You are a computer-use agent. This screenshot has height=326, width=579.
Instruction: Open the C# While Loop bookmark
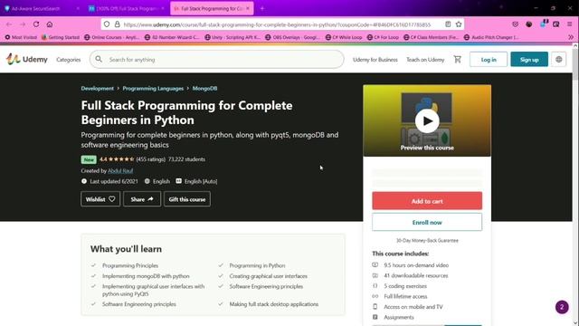(x=344, y=37)
